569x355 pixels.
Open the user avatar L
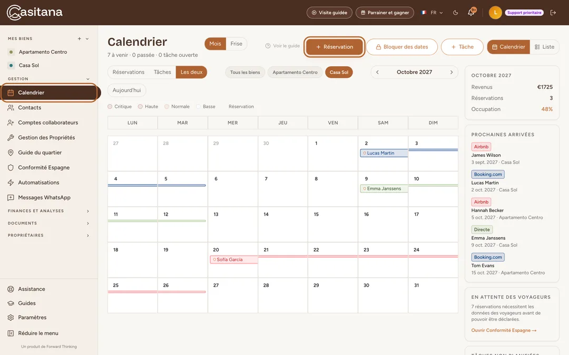(x=495, y=13)
